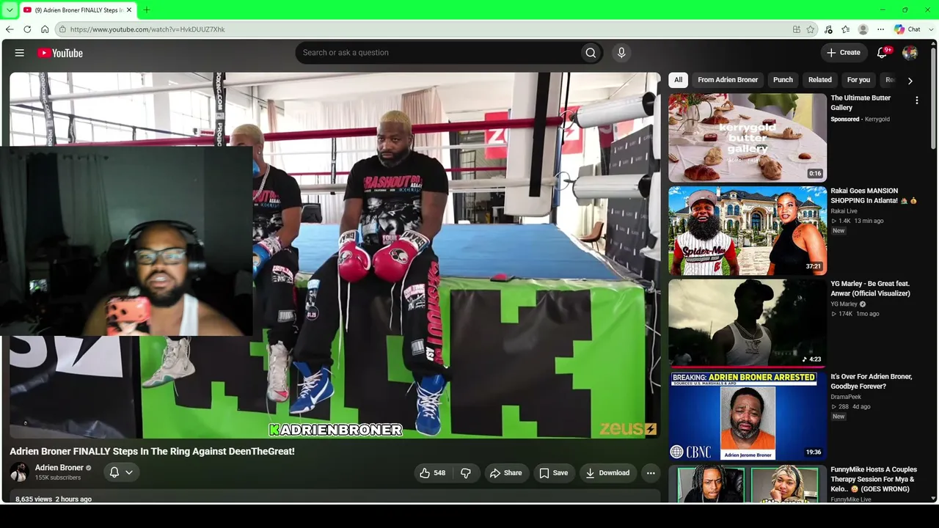Select the For you filter chip

pos(858,80)
